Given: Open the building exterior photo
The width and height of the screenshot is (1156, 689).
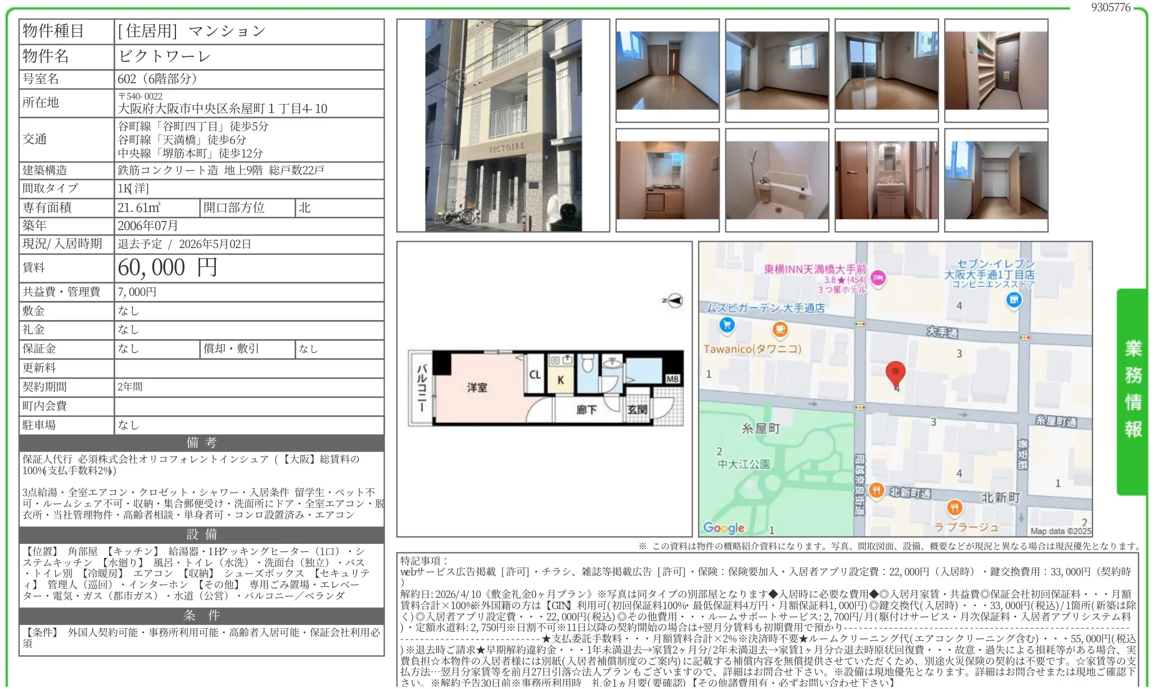Looking at the screenshot, I should (504, 125).
